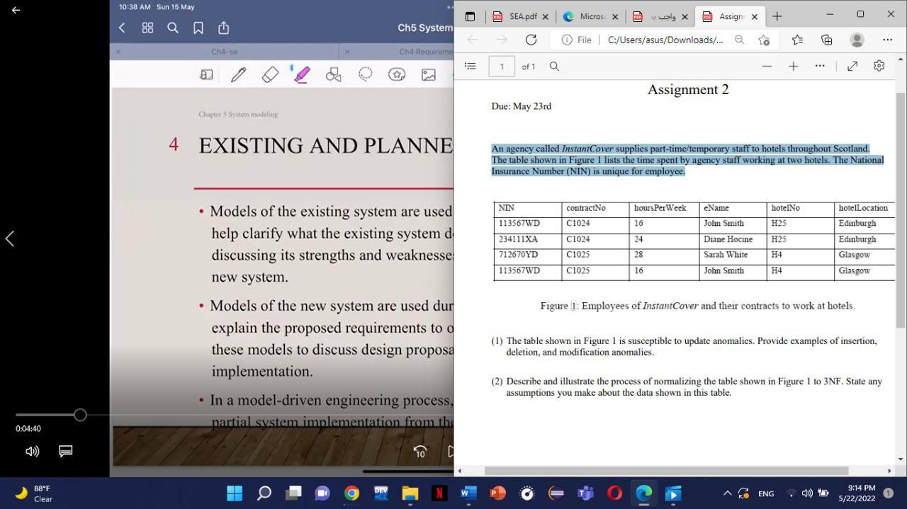Click the PDF vertical scrollbar thumb

tap(901, 209)
